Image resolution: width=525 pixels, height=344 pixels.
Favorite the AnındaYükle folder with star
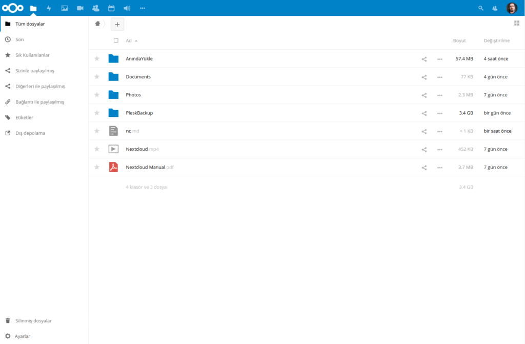97,58
